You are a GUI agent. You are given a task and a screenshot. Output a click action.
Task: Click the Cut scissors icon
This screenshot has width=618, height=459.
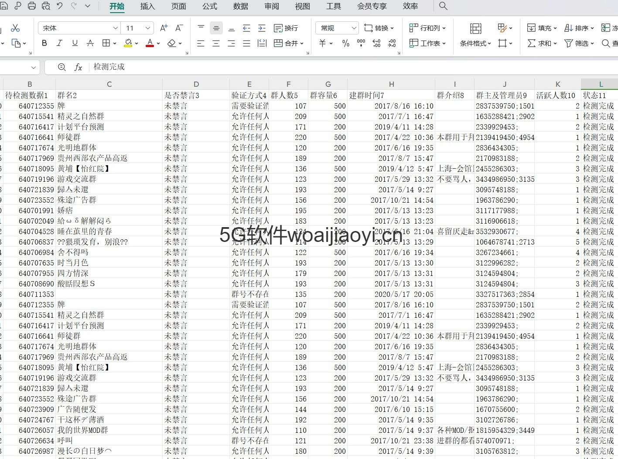(x=15, y=28)
